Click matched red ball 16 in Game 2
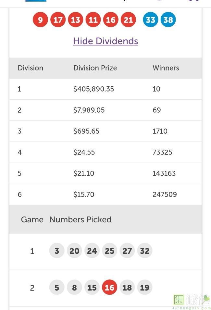The width and height of the screenshot is (211, 310). point(109,288)
